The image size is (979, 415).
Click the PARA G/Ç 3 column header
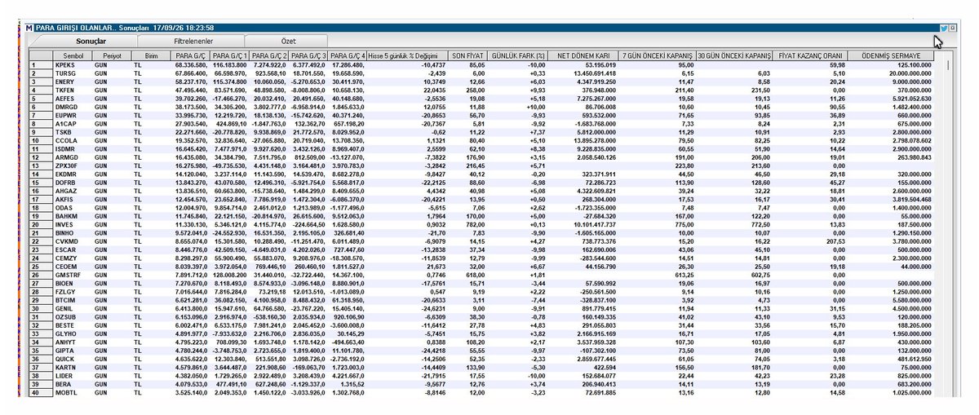point(309,55)
